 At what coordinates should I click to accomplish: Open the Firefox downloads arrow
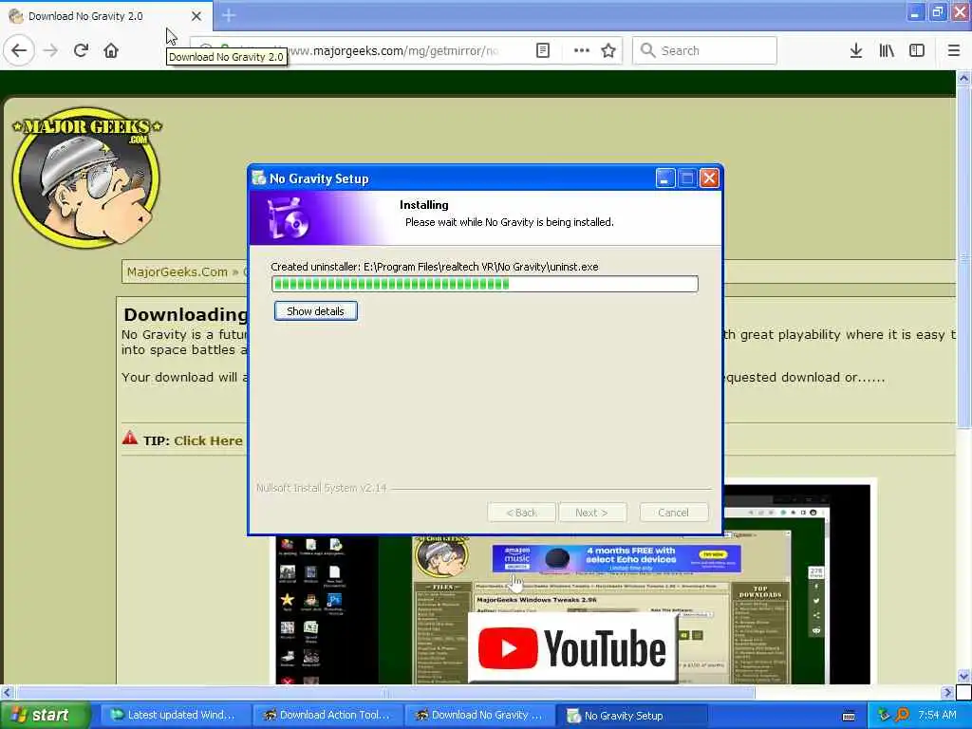[855, 50]
